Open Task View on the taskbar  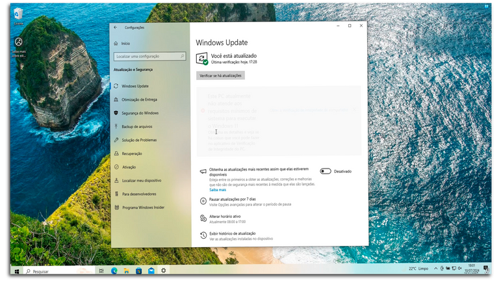coord(101,271)
